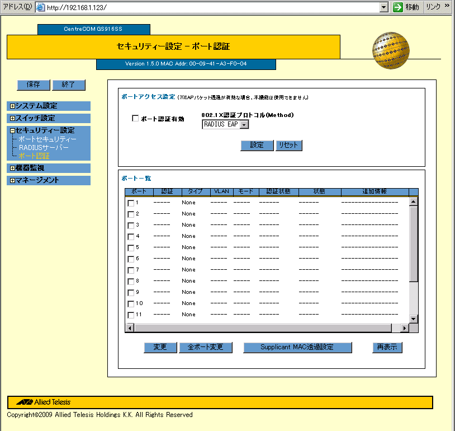Check the box for port 1

[131, 203]
